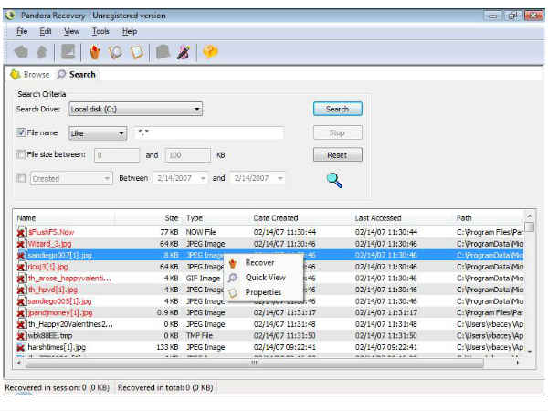Click the file icon beside harshtimes[1].jpg
Image resolution: width=548 pixels, height=411 pixels.
pos(21,347)
